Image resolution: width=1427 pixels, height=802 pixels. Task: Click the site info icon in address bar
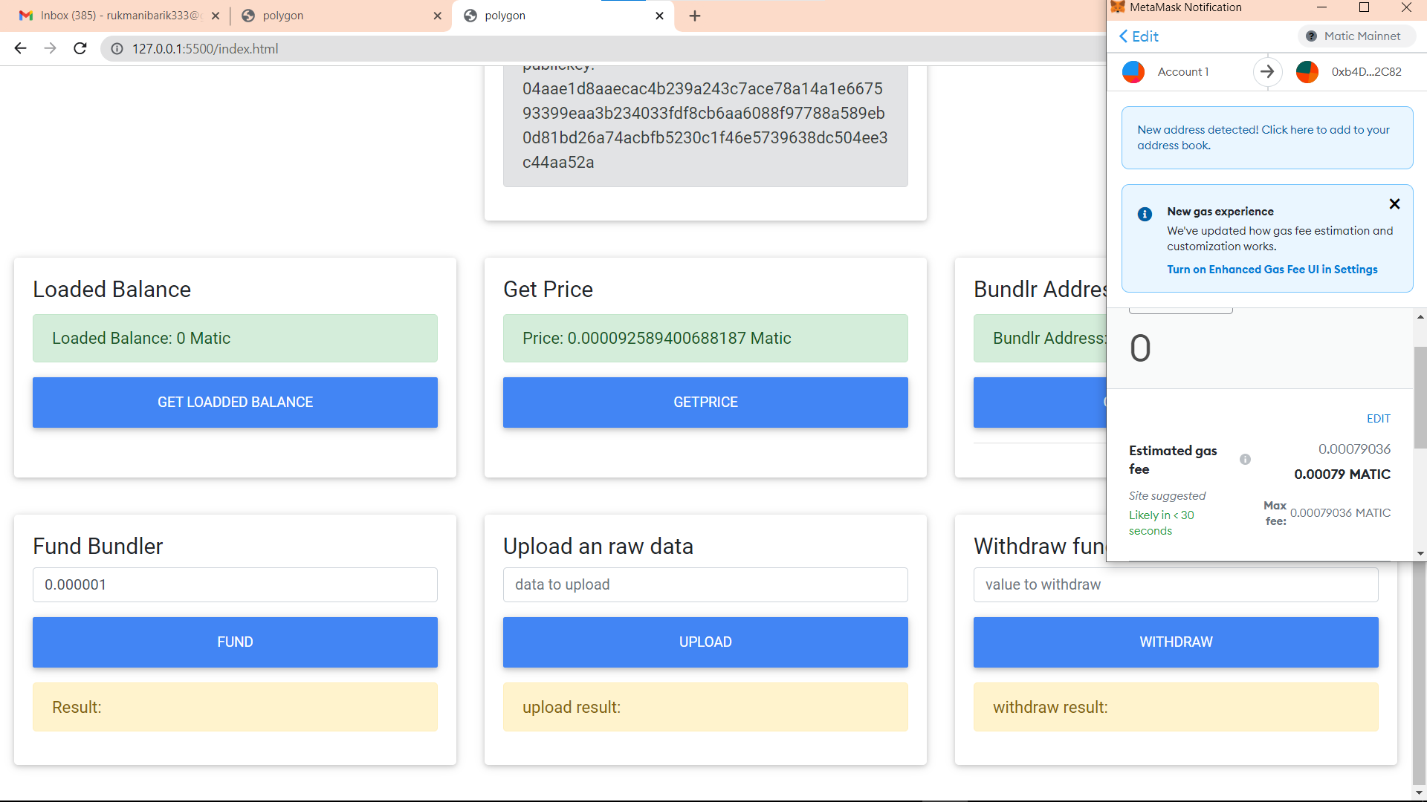coord(117,48)
